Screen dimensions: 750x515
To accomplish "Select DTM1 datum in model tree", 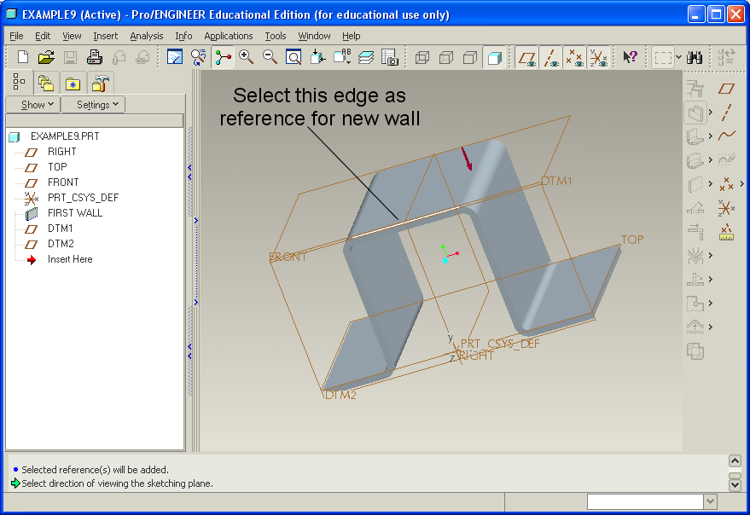I will click(x=60, y=229).
